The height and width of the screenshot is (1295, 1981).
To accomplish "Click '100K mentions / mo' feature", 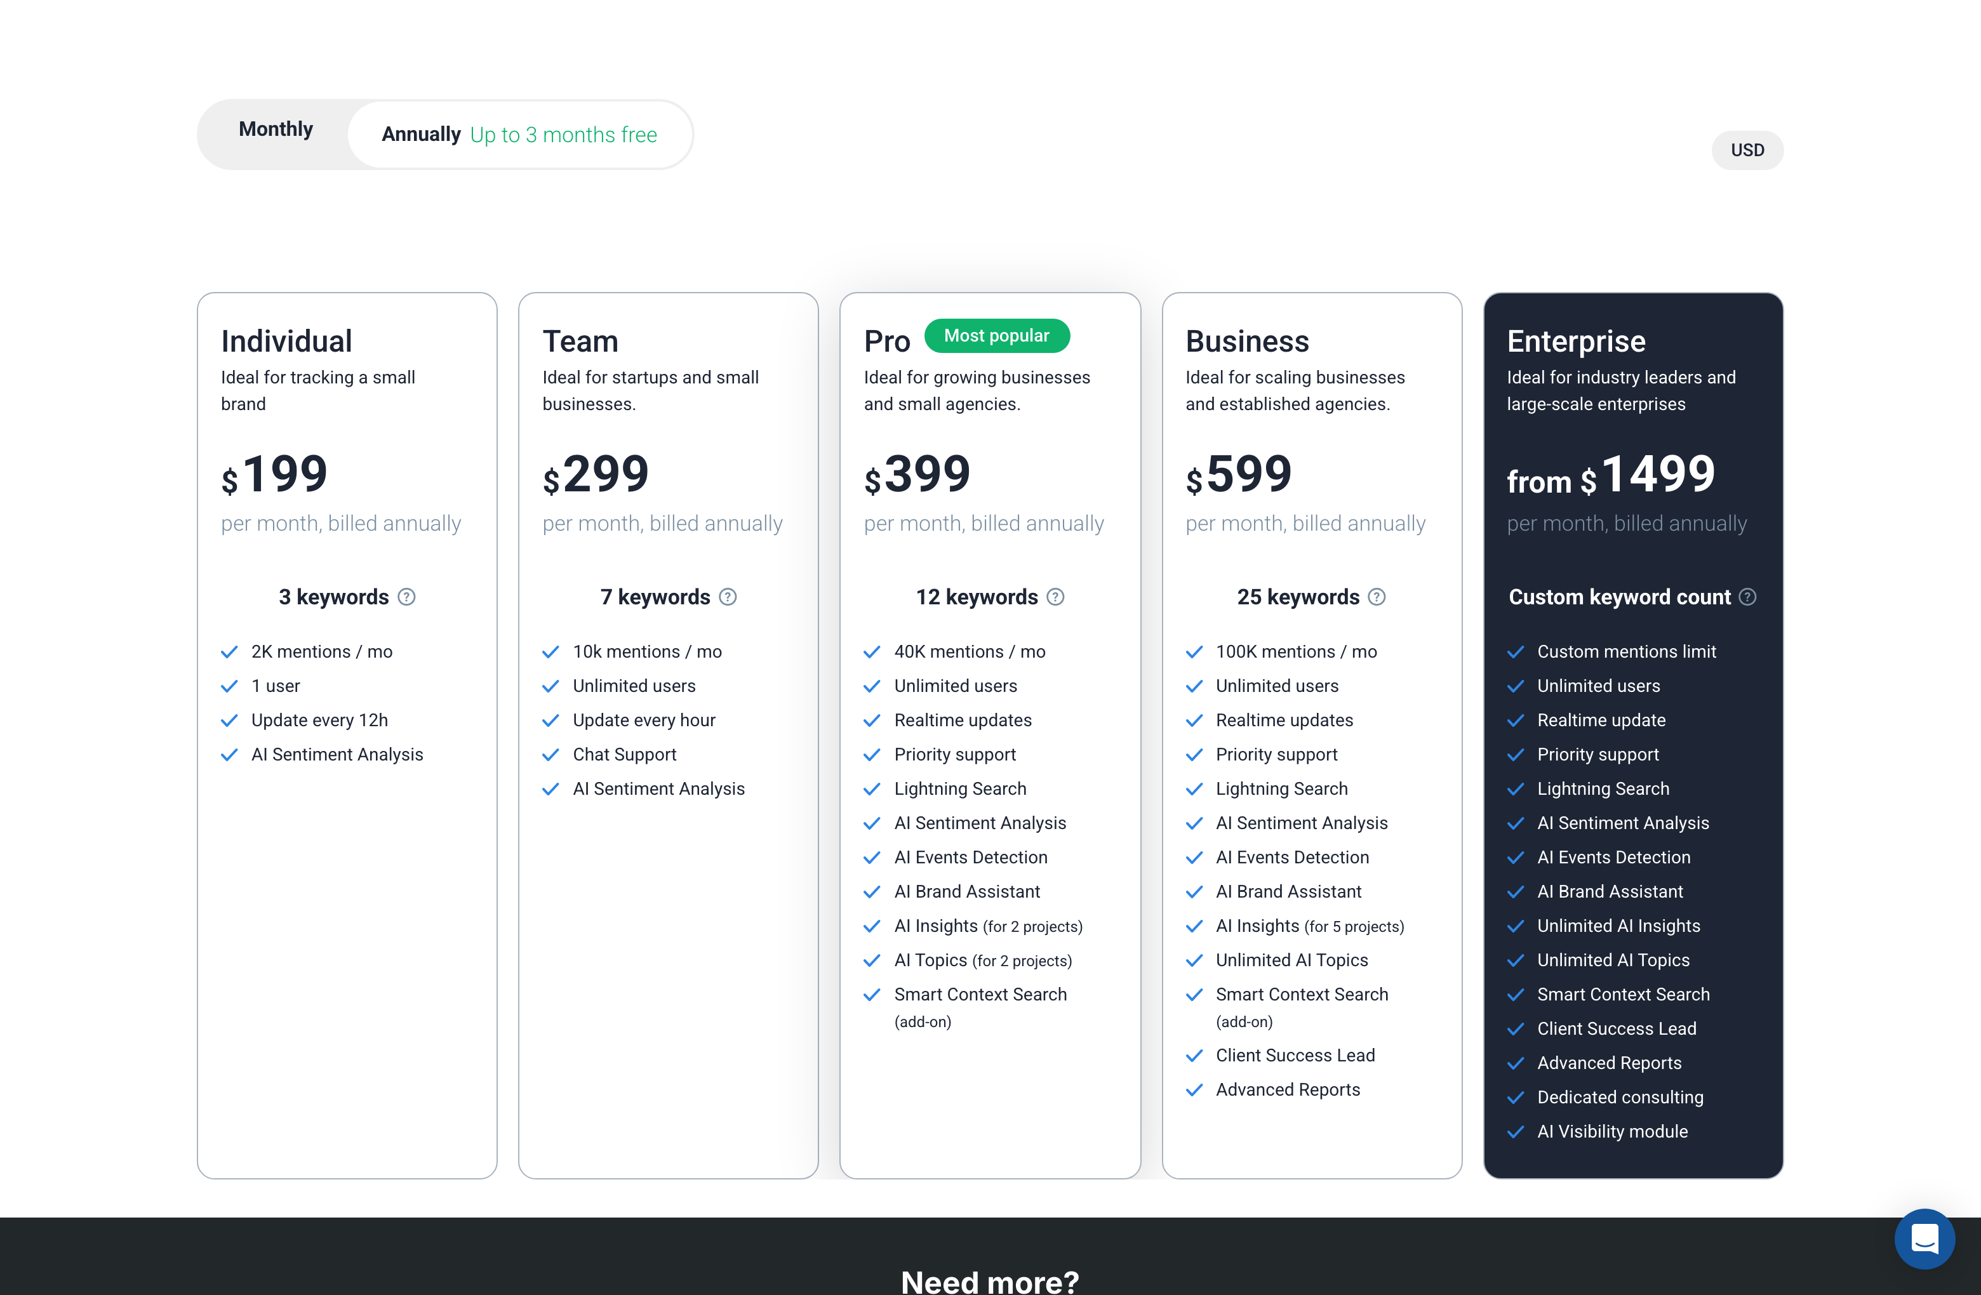I will pos(1296,652).
